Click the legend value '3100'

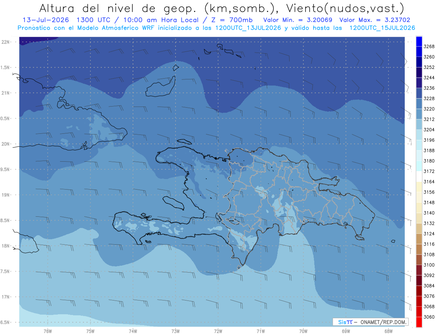pos(429,265)
